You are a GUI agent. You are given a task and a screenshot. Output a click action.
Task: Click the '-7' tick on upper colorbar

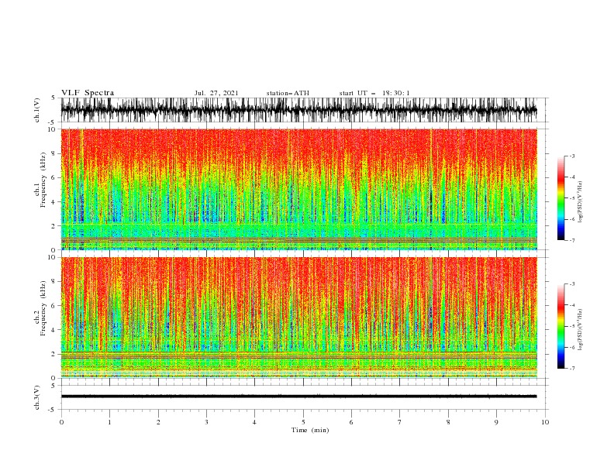coord(571,240)
